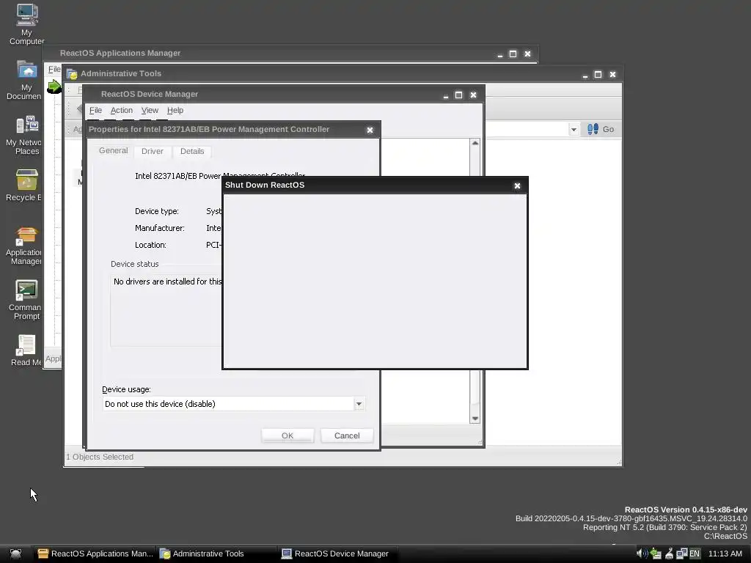Open the Device usage combo box field

[x=234, y=404]
